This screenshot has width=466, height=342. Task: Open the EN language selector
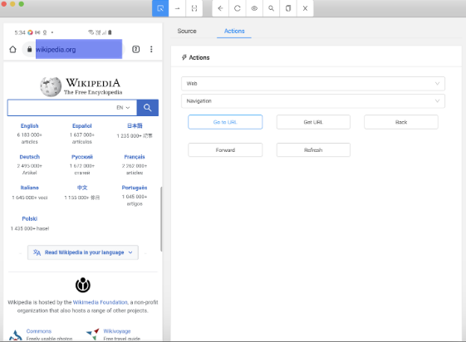point(123,107)
